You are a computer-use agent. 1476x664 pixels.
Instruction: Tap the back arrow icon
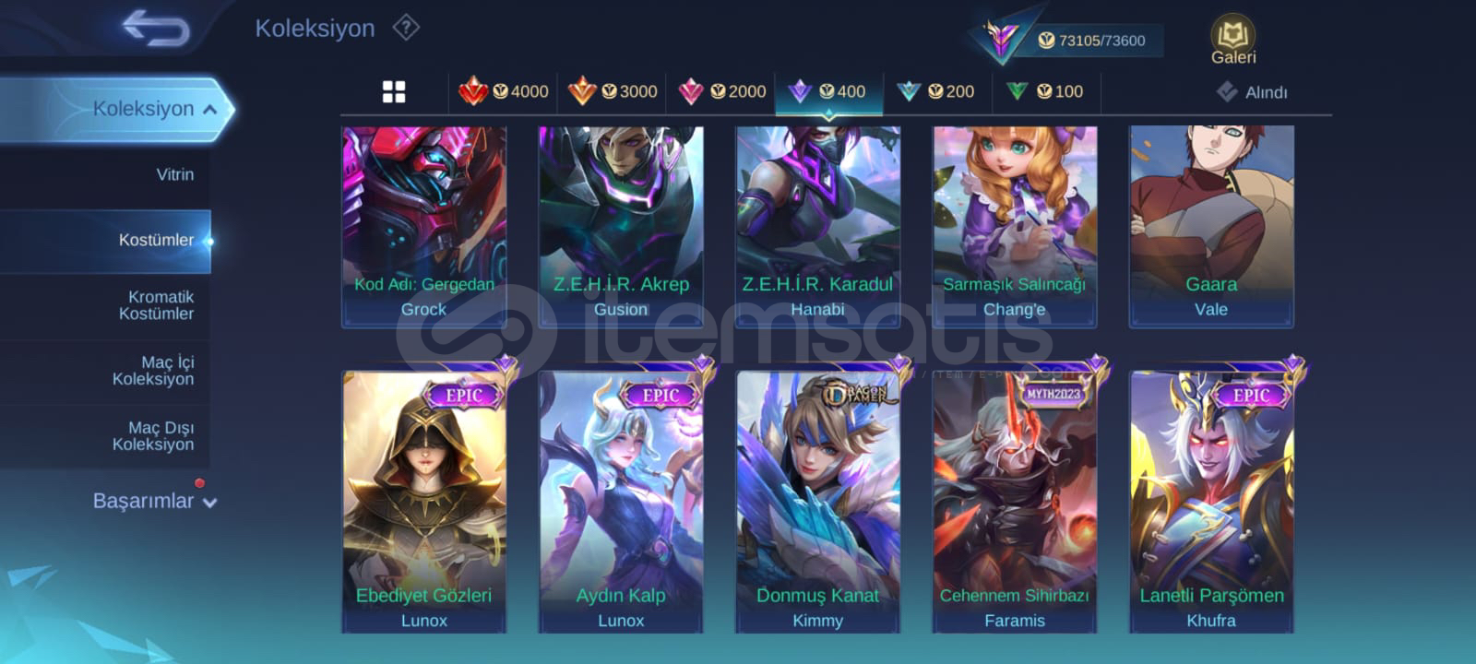[156, 27]
